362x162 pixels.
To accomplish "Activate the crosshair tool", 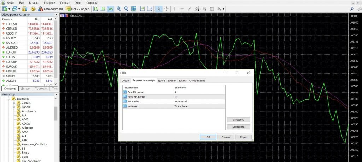I will click(x=166, y=8).
